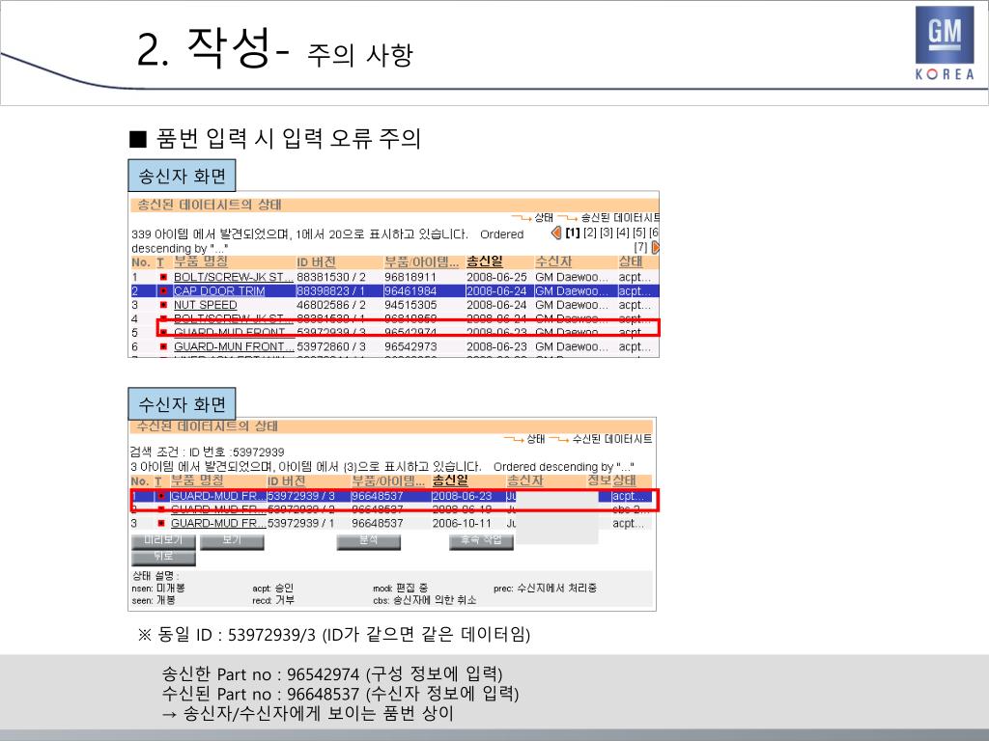This screenshot has width=989, height=741.
Task: Click part number 94515305
Action: 410,305
